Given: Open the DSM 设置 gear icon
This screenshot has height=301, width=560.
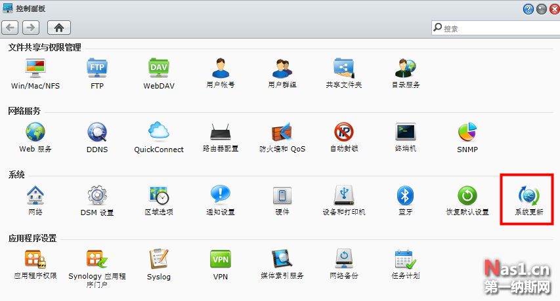Looking at the screenshot, I should pos(97,195).
